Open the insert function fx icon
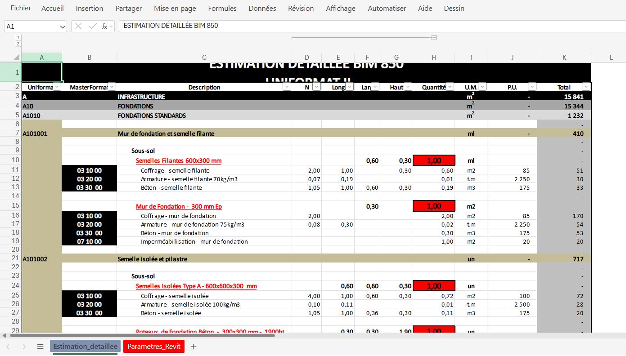Image resolution: width=626 pixels, height=356 pixels. point(104,26)
